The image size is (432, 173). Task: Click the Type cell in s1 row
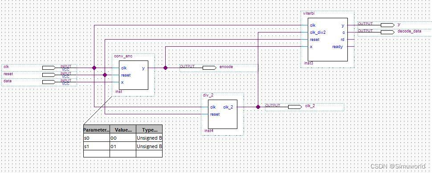[x=149, y=146]
